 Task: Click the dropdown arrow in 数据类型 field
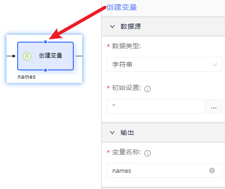[215, 64]
